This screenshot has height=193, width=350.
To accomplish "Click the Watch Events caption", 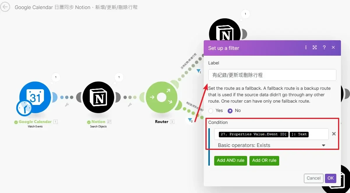I will point(35,127).
